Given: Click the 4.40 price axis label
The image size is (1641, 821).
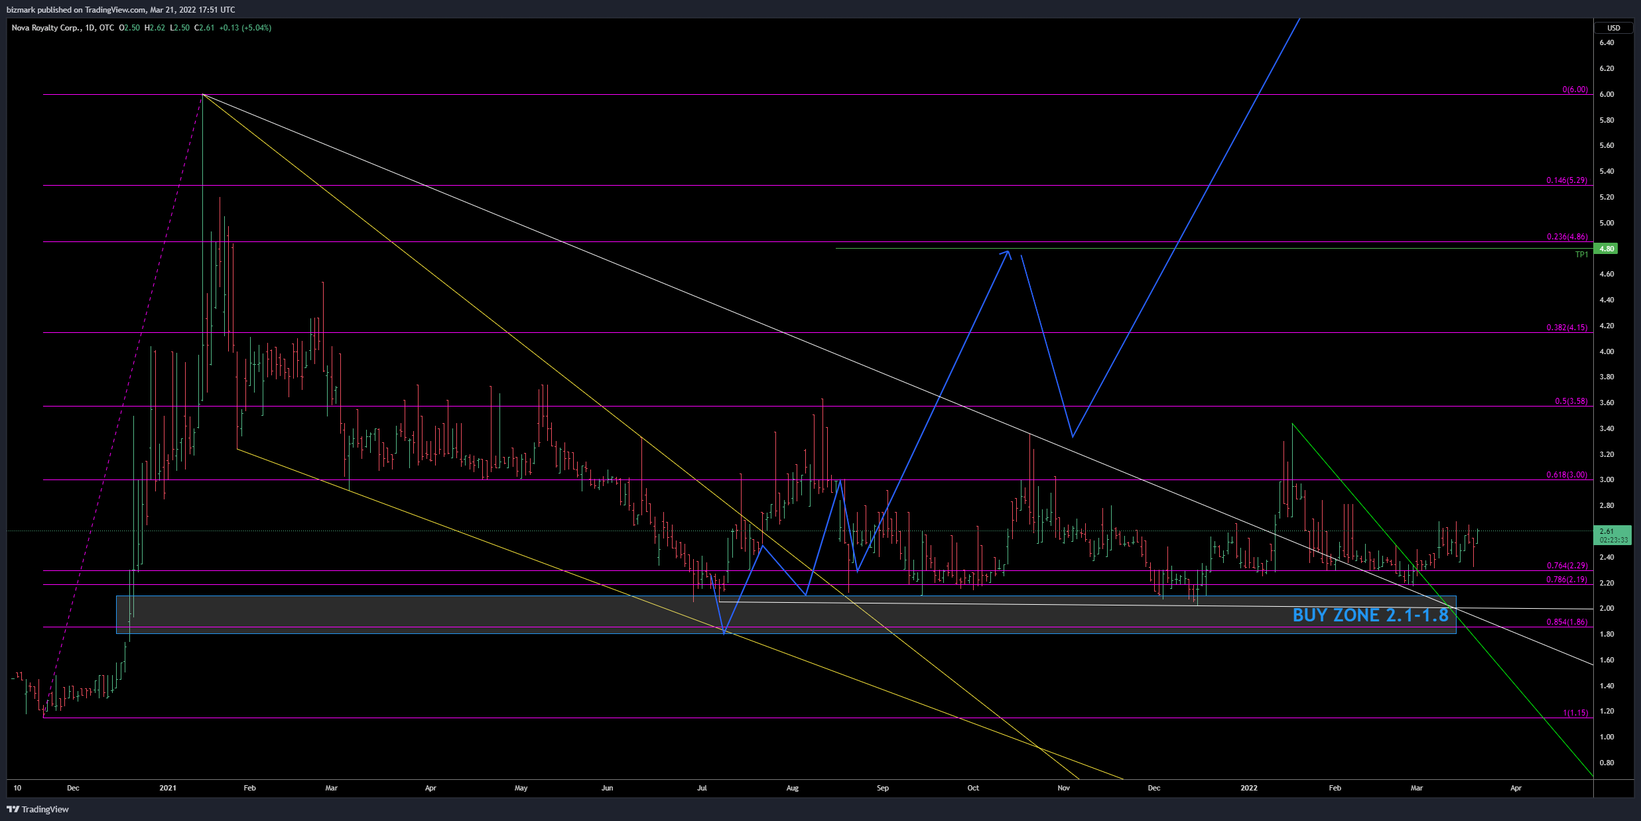Looking at the screenshot, I should pyautogui.click(x=1607, y=300).
